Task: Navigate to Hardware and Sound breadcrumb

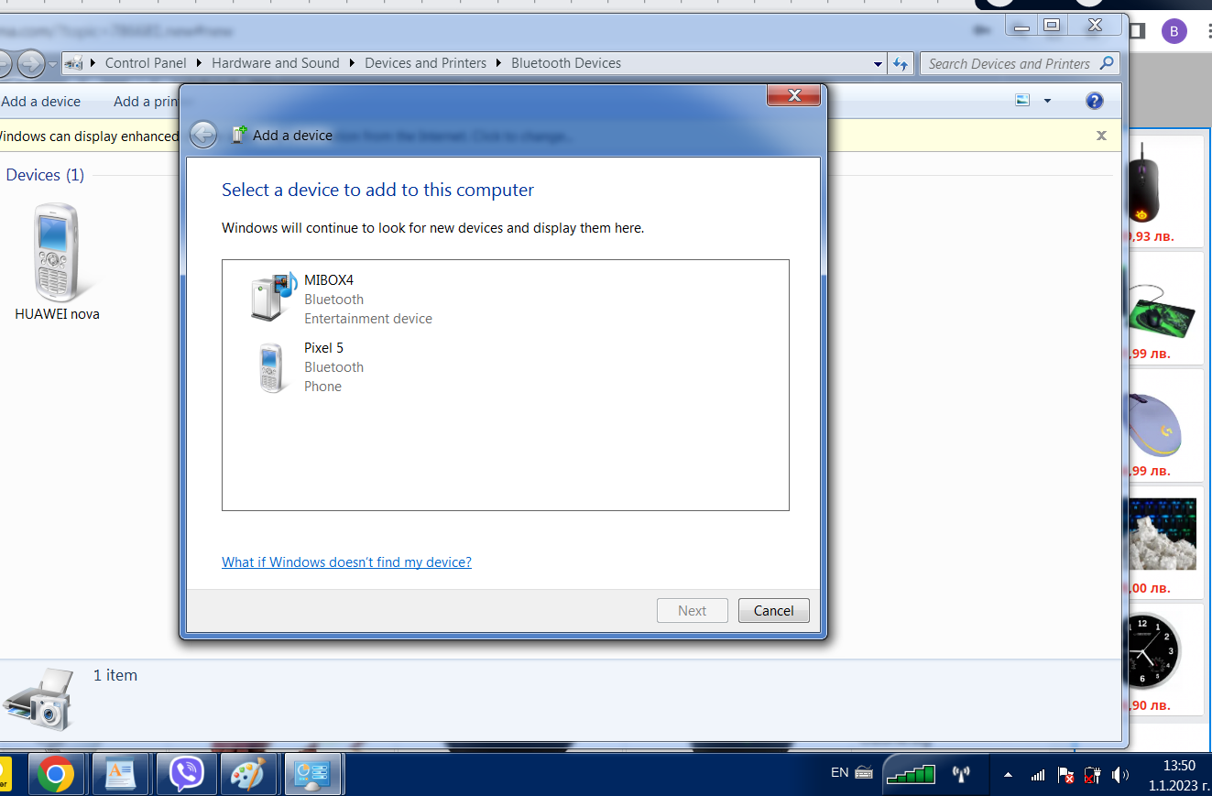Action: coord(275,63)
